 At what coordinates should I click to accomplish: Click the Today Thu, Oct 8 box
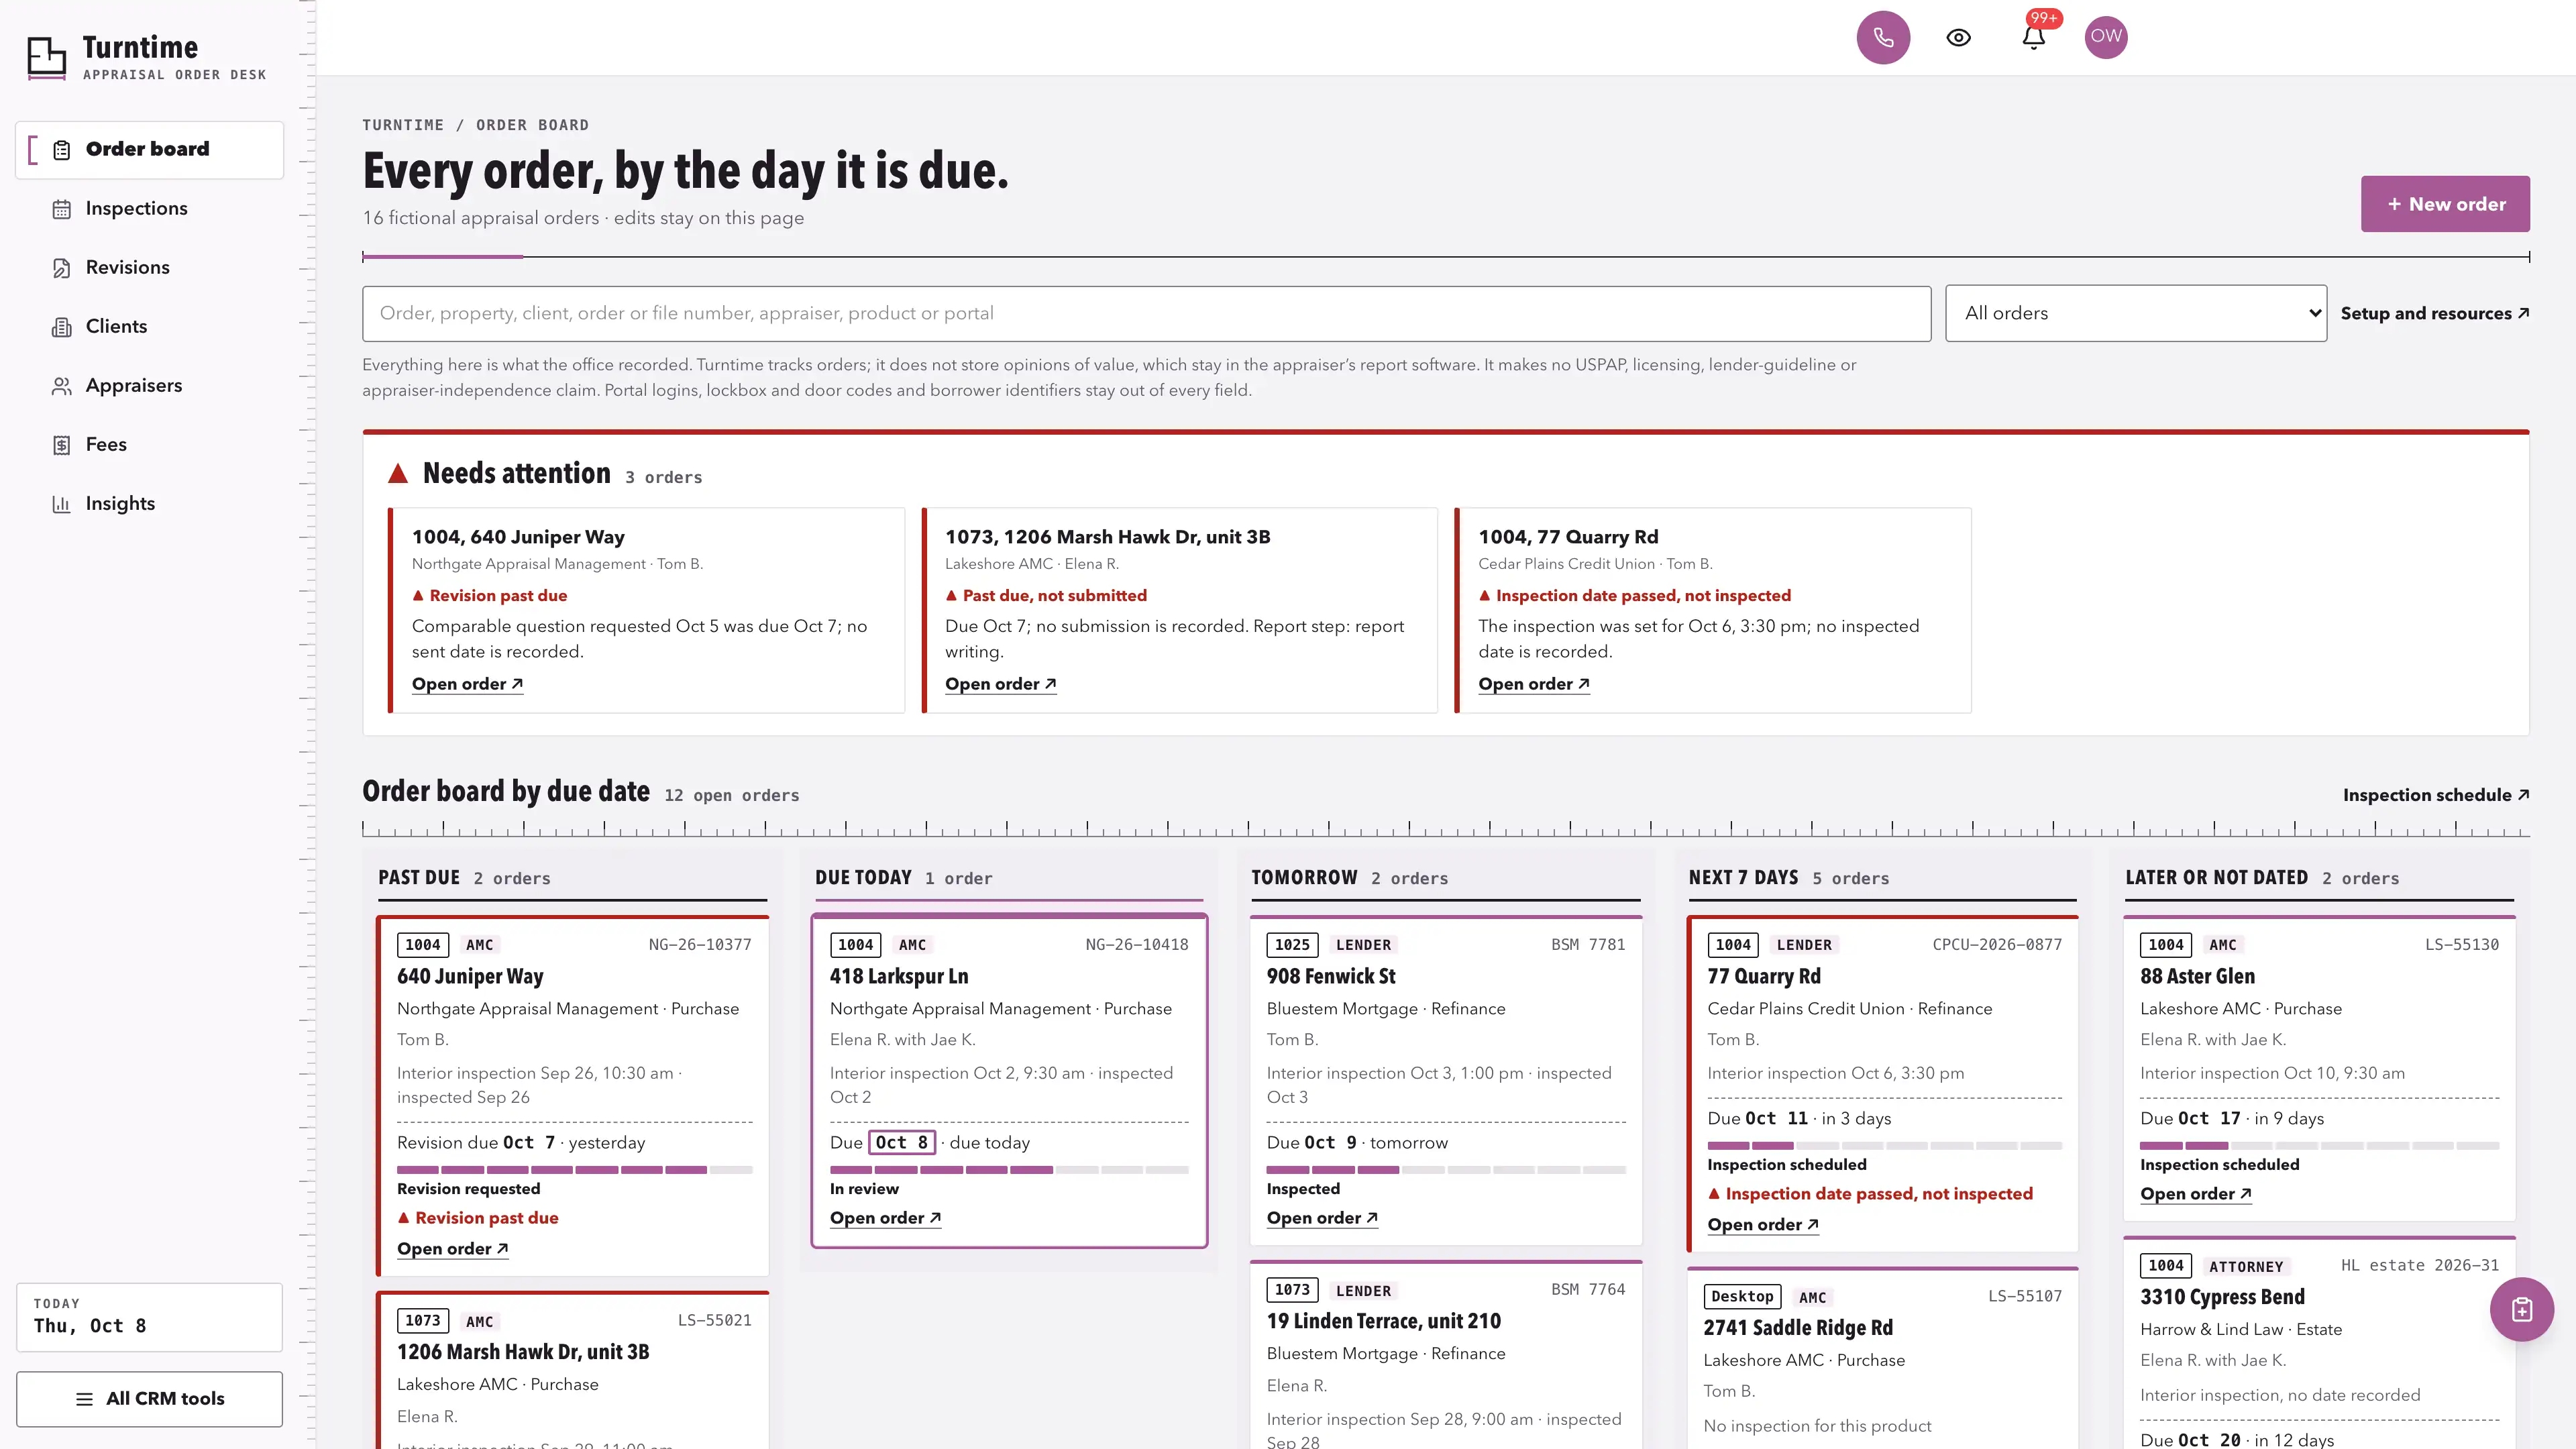(x=149, y=1317)
